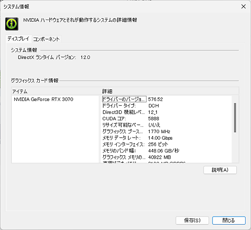251x230 pixels.
Task: Click the 40922 MB value
Action: 160,157
